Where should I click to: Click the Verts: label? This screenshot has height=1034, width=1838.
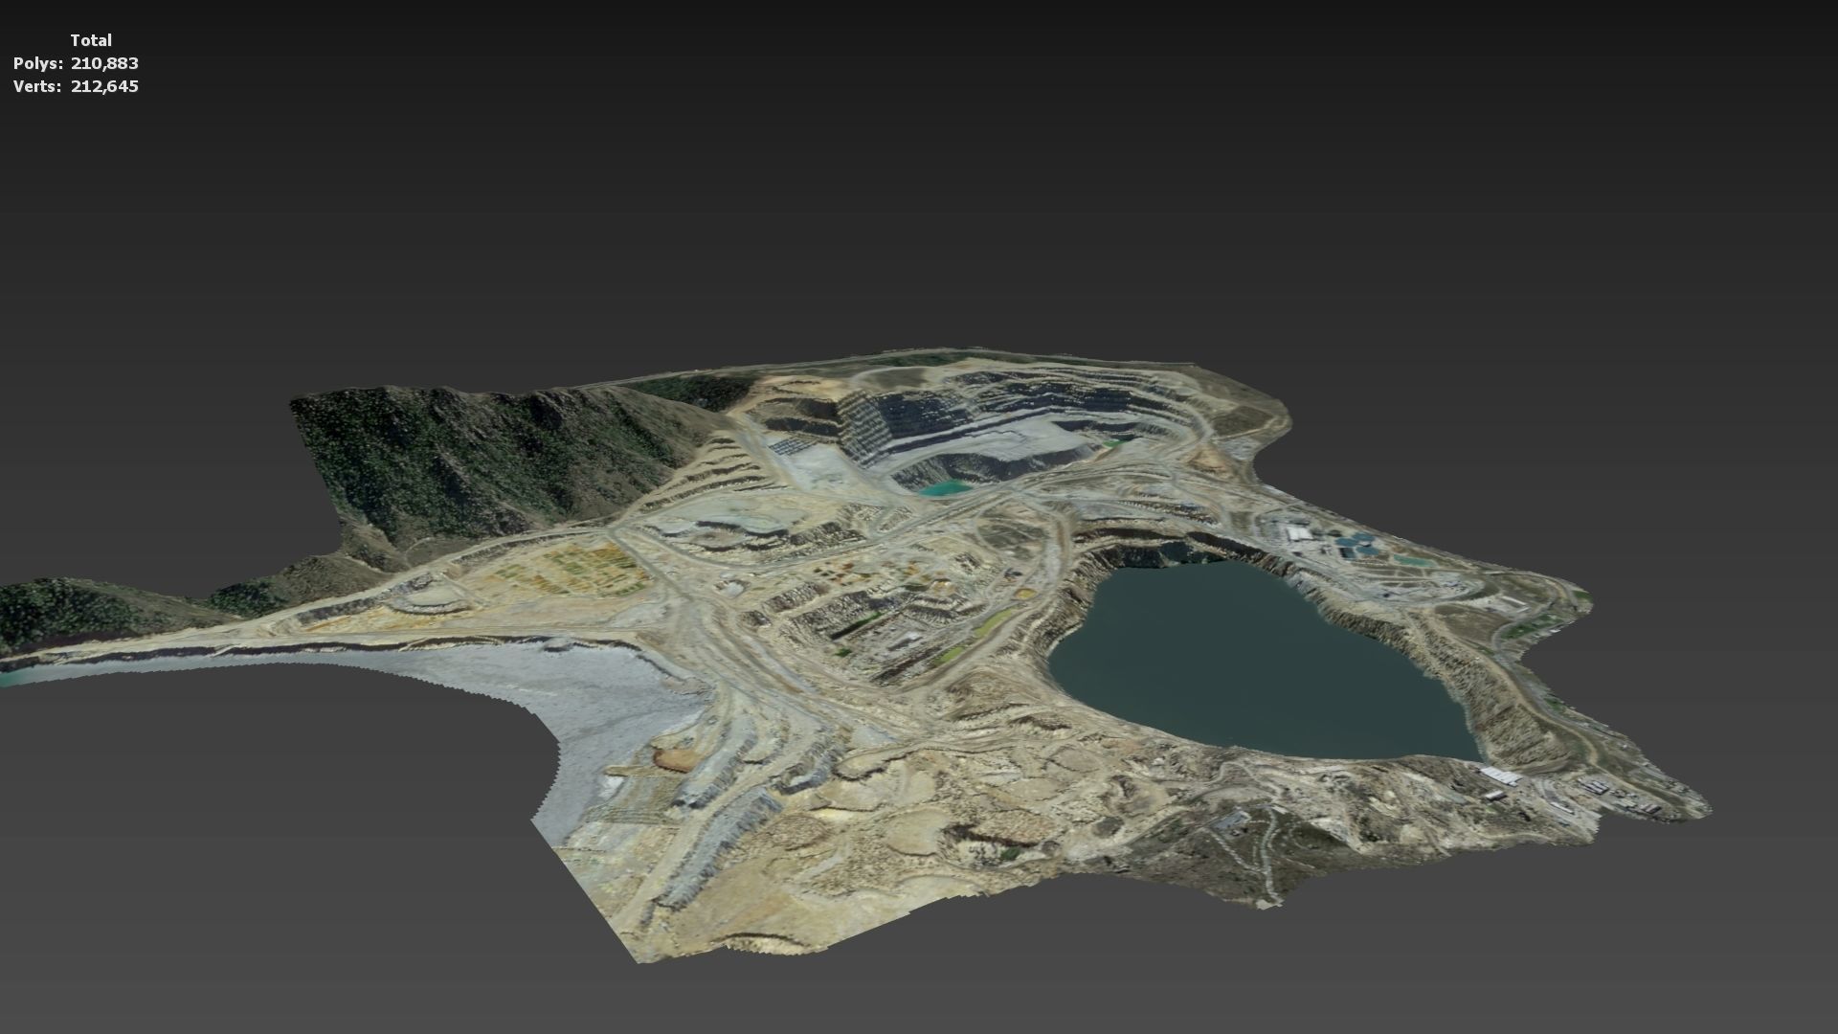coord(38,86)
